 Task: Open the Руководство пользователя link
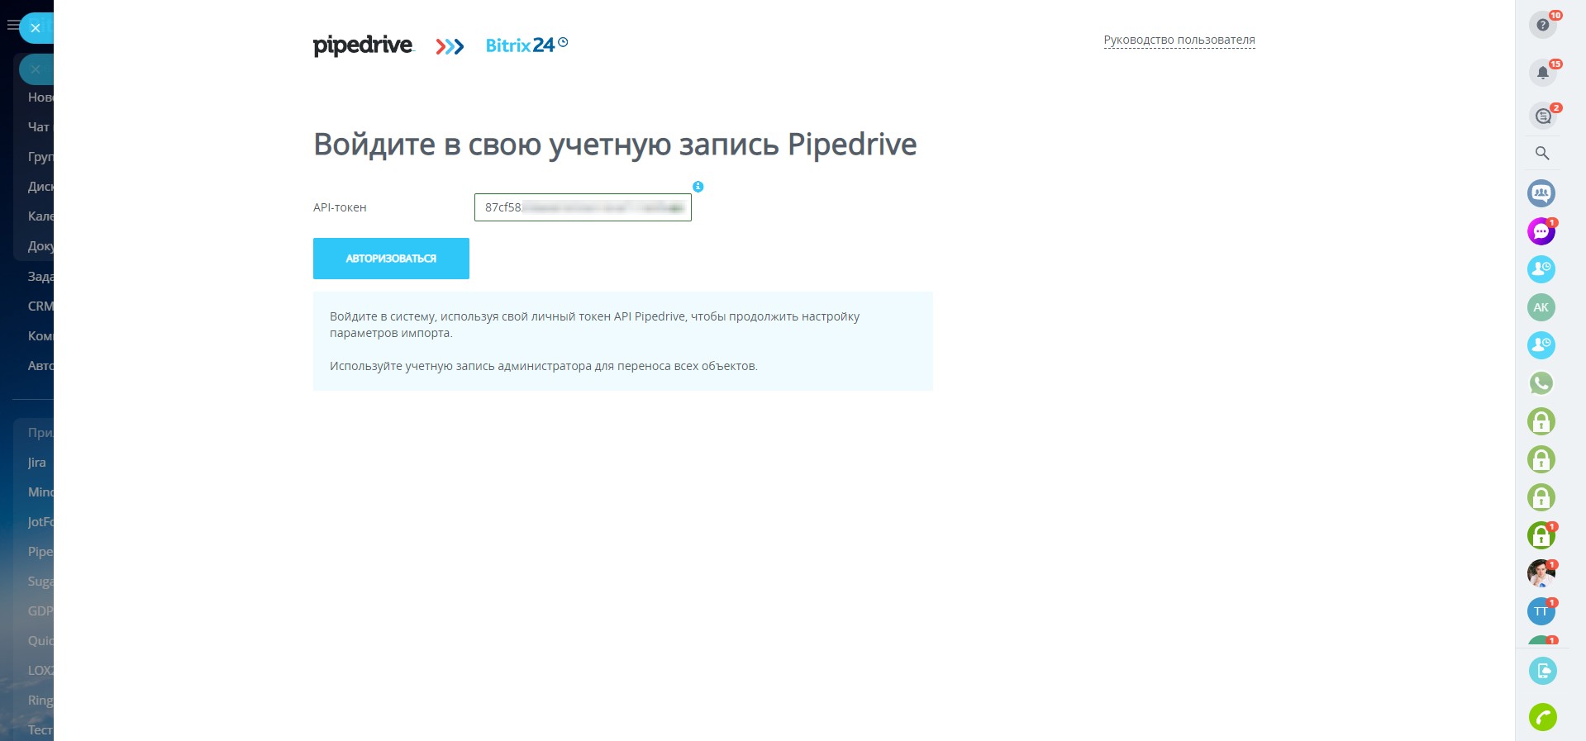[x=1179, y=40]
